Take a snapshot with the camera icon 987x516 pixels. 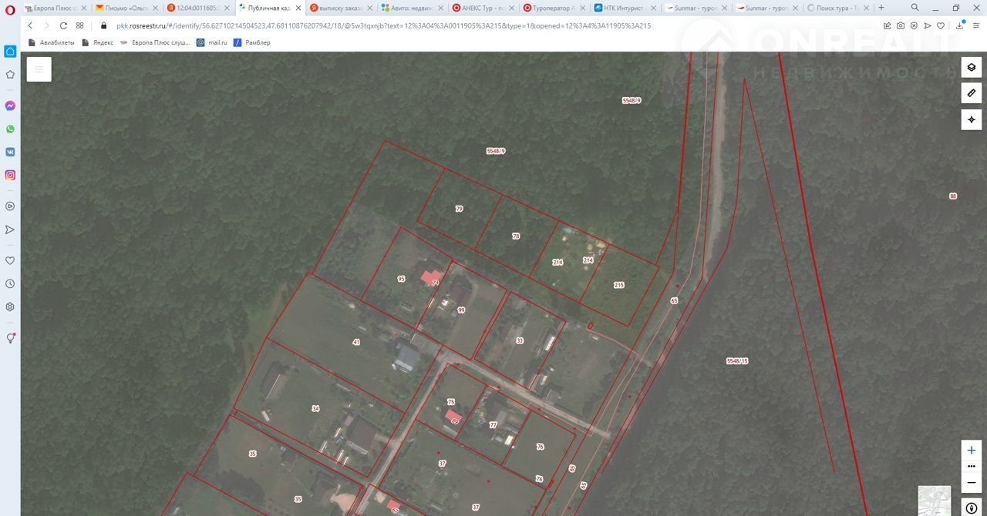coord(900,25)
